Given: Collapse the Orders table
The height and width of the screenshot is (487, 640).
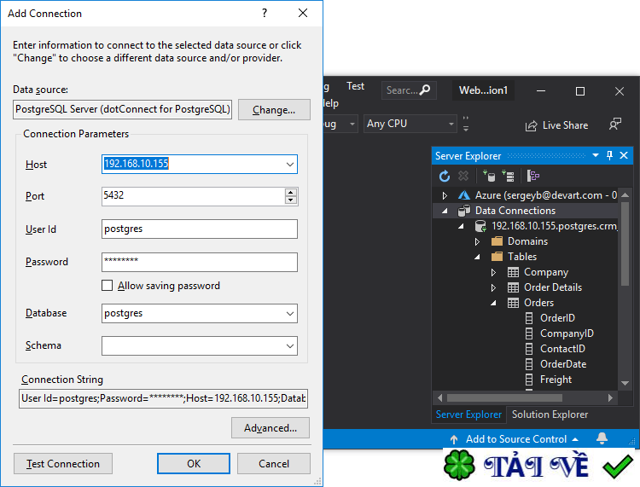Looking at the screenshot, I should (x=493, y=303).
